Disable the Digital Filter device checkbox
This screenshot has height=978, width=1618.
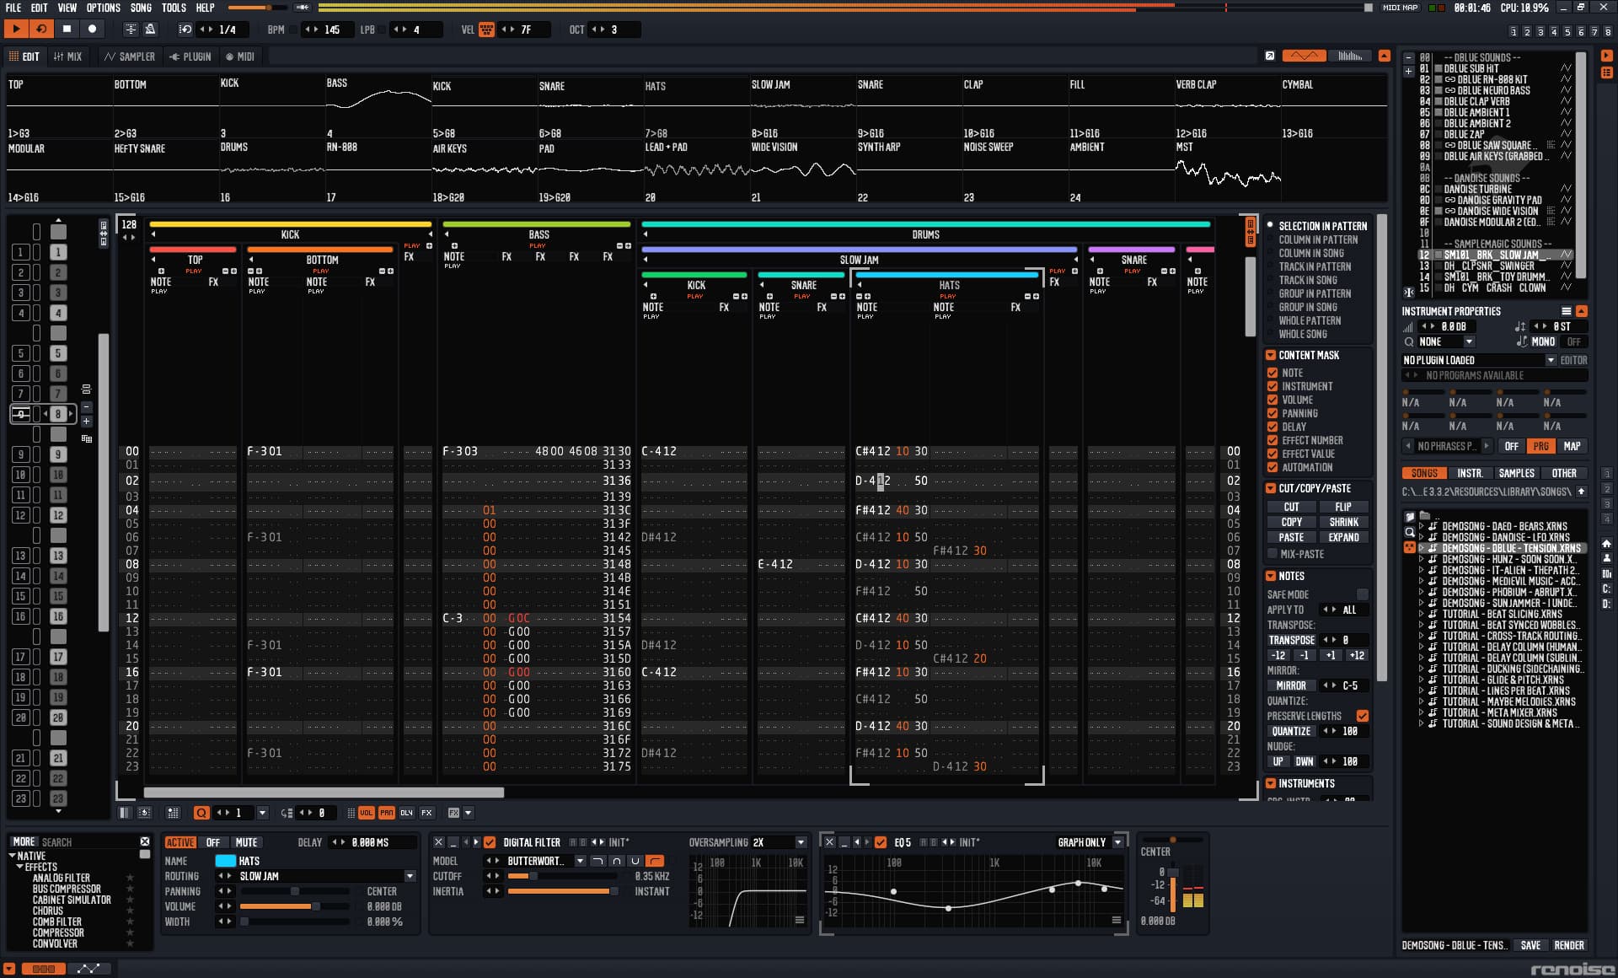tap(490, 842)
